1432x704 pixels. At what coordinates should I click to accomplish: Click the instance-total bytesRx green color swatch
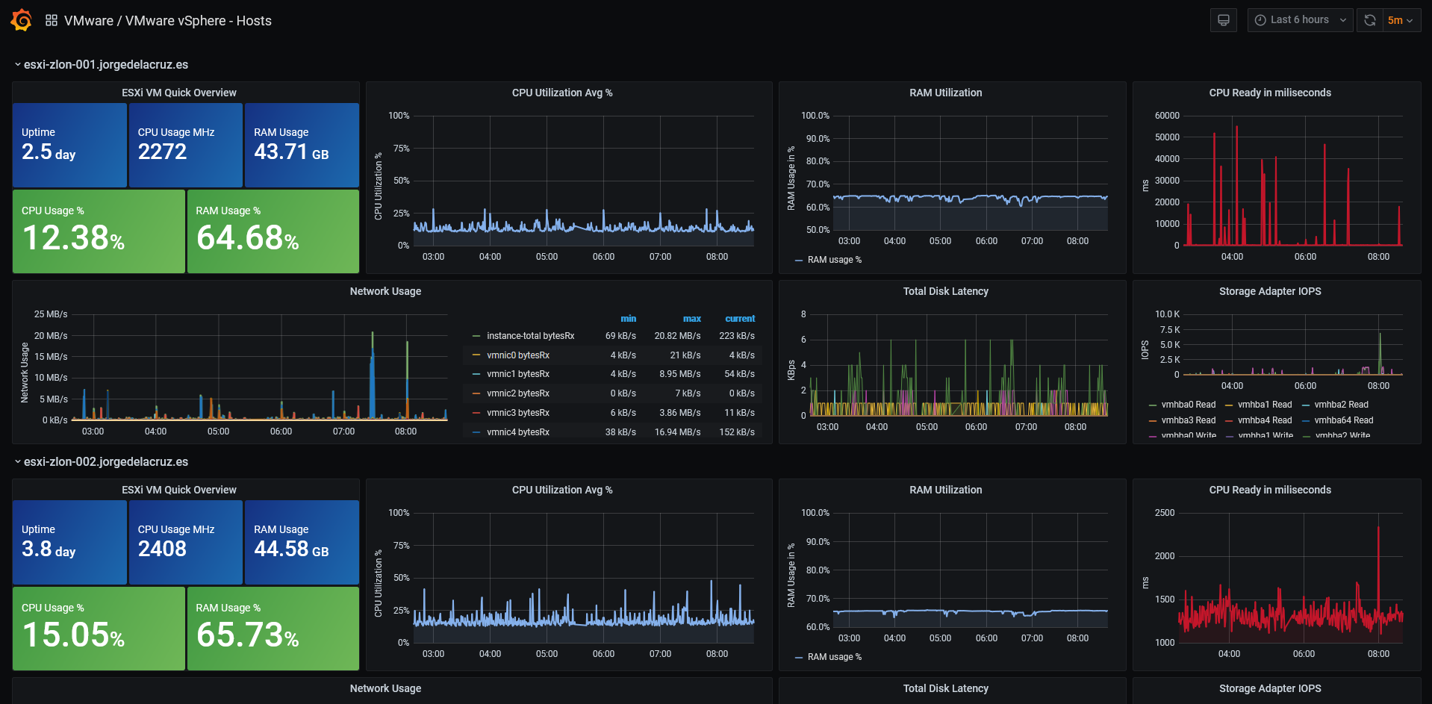(476, 336)
